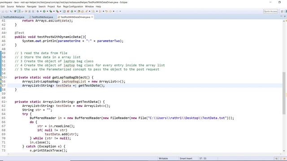This screenshot has height=161, width=287.
Task: Click the Smart Insert status entry
Action: [x=186, y=158]
